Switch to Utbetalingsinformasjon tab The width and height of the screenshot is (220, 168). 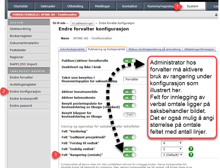tap(199, 49)
